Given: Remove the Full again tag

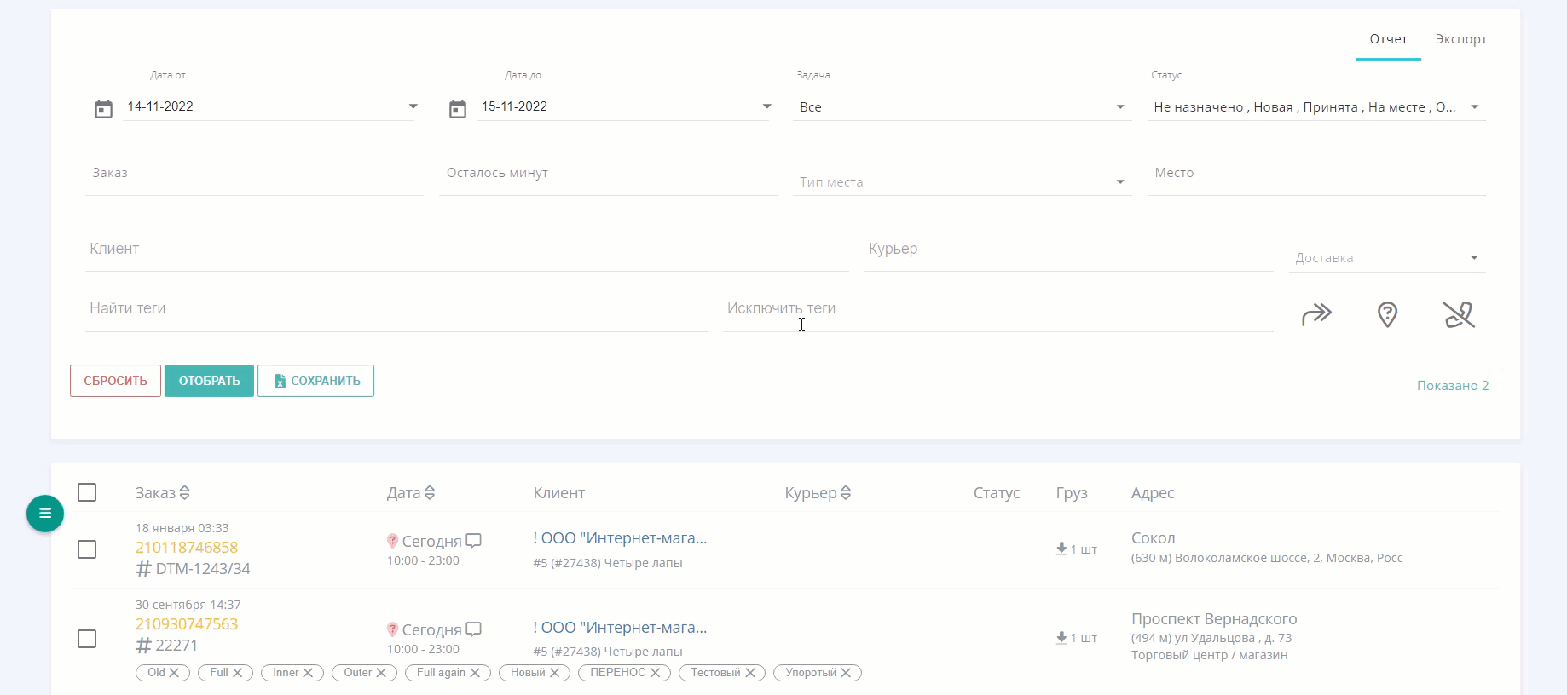Looking at the screenshot, I should (x=475, y=673).
